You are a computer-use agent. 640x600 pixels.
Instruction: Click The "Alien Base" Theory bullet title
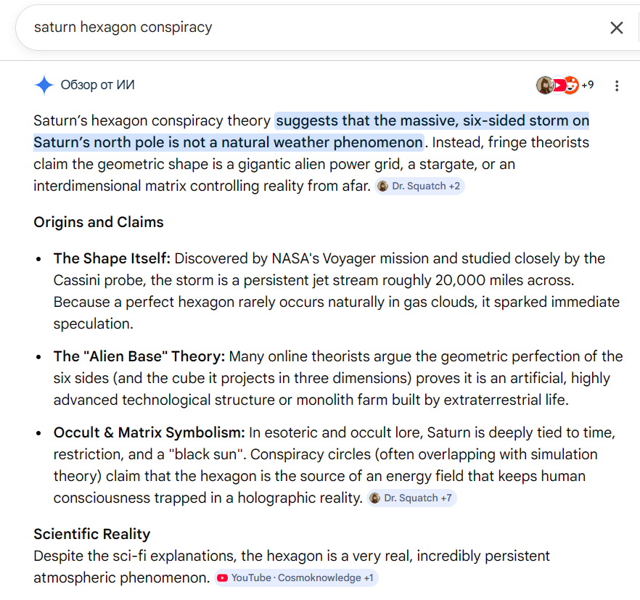[139, 356]
